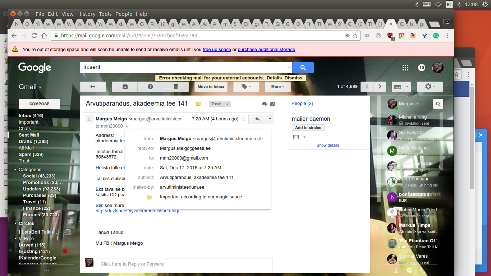Open the Google apps grid
Viewport: 491px width, 276px height.
405,68
